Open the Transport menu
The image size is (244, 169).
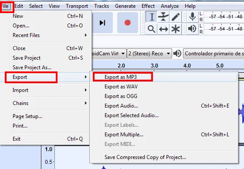coord(77,6)
